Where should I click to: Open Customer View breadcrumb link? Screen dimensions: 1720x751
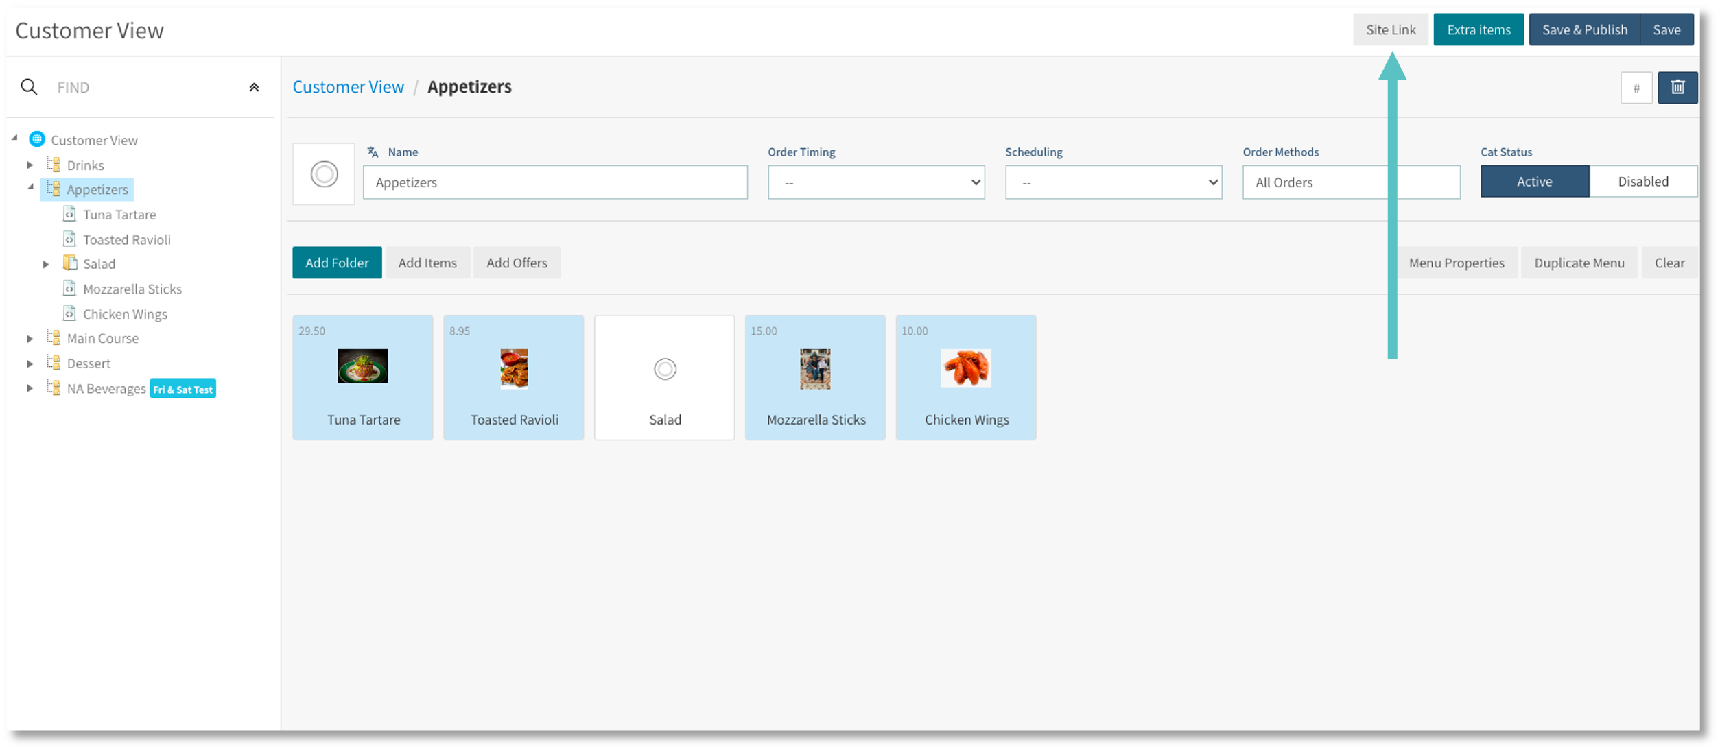coord(348,87)
